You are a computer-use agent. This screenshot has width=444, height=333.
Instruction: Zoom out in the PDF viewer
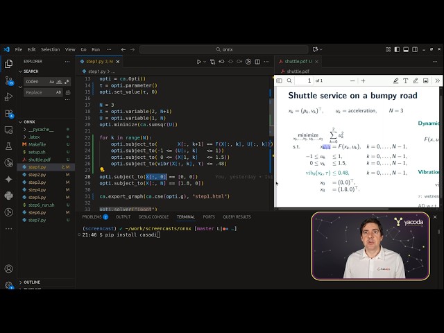(352, 80)
